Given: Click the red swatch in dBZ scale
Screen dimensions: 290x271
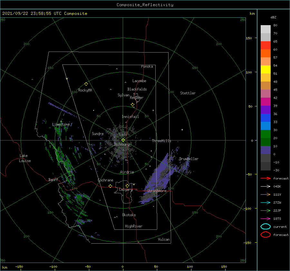Looking at the screenshot, I should tap(266, 45).
